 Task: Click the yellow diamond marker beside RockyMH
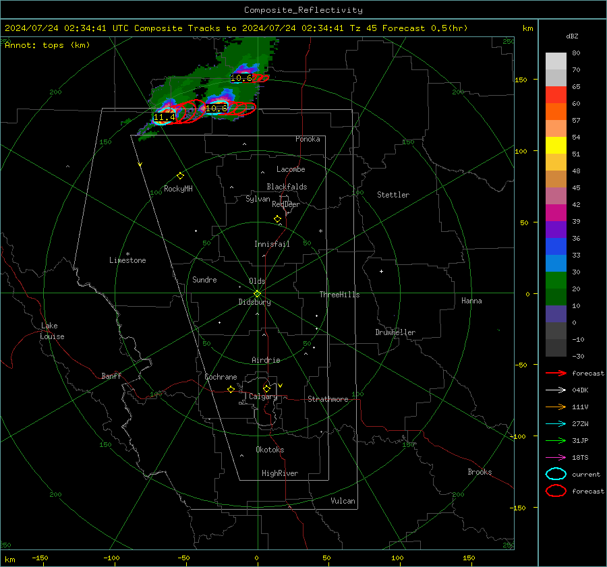[x=180, y=176]
